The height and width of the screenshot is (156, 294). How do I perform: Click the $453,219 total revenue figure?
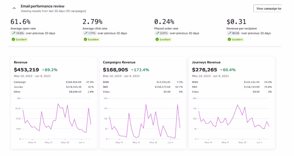tap(26, 70)
